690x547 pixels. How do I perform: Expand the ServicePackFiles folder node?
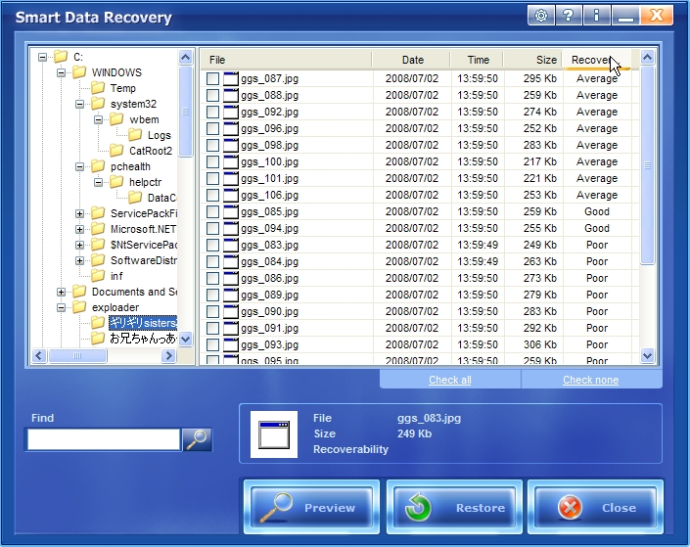point(79,214)
